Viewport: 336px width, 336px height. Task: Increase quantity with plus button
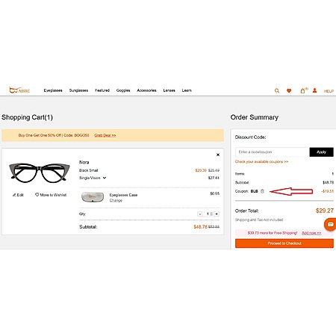217,214
